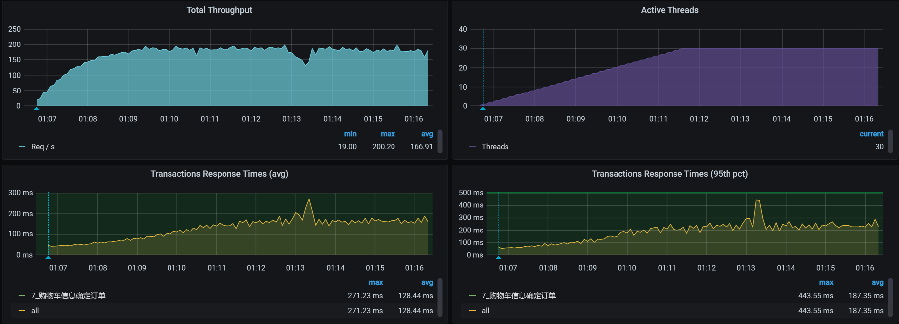Toggle the Threads series in legend
Image resolution: width=899 pixels, height=324 pixels.
(495, 147)
